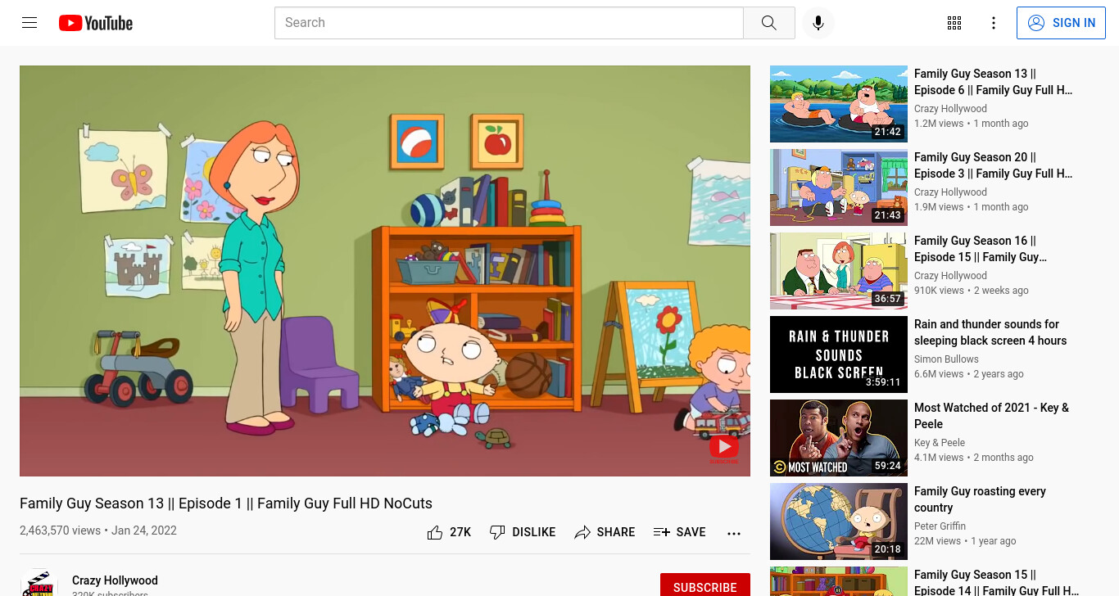This screenshot has height=596, width=1119.
Task: Open the hamburger guide menu
Action: point(29,23)
